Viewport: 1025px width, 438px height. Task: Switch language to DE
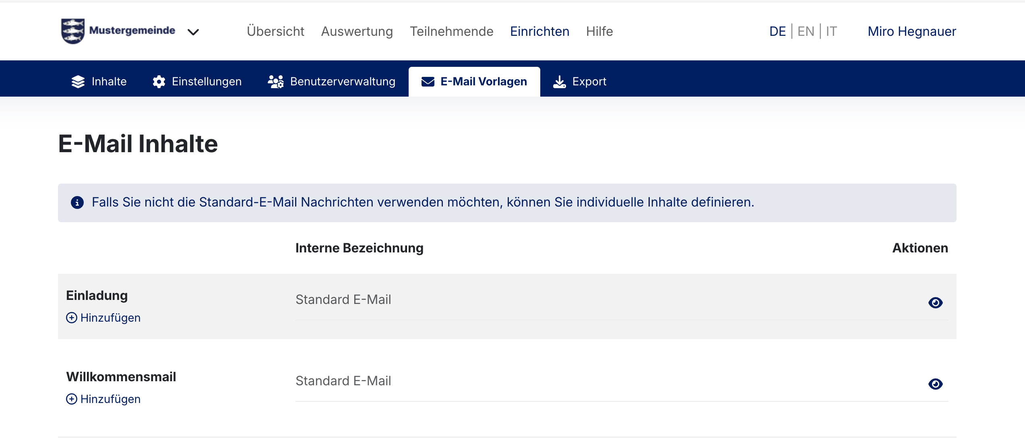pyautogui.click(x=777, y=31)
